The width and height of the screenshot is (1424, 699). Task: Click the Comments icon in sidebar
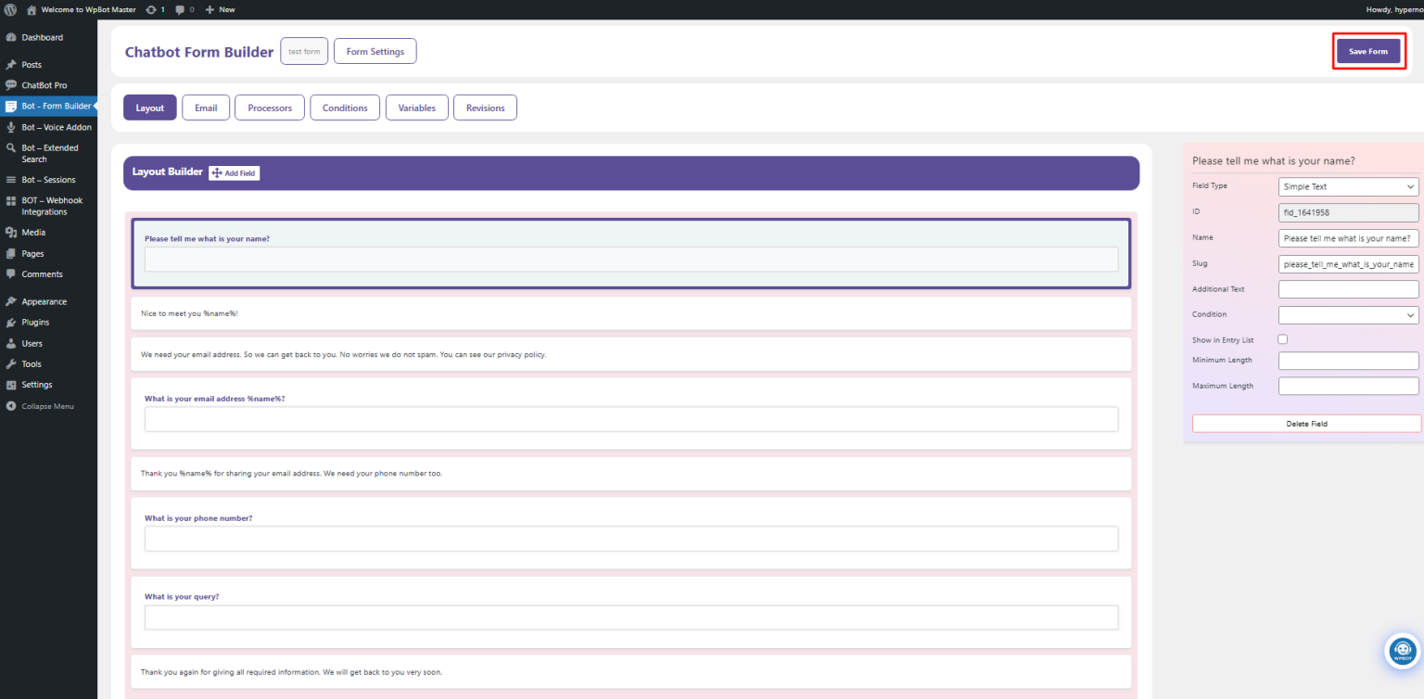coord(11,274)
